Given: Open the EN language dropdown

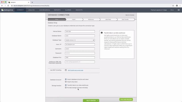Looking at the screenshot, I should coord(172,10).
